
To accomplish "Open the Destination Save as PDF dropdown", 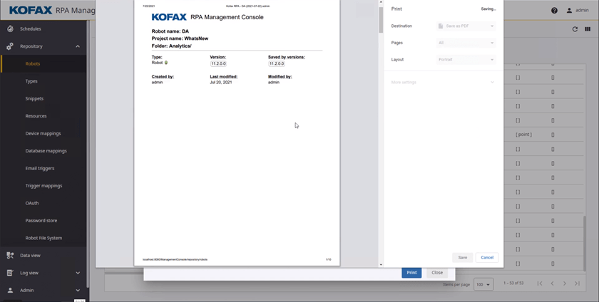I will (x=466, y=26).
